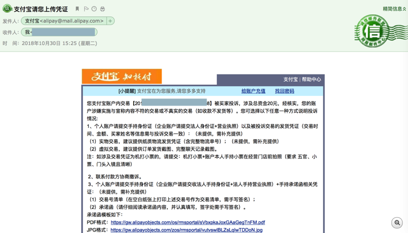Click the line 2、联系付款方协商撤诉
This screenshot has height=233, width=408.
(115, 176)
